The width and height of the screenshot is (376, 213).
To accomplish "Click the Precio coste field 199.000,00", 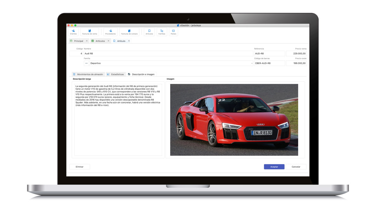I will (296, 63).
